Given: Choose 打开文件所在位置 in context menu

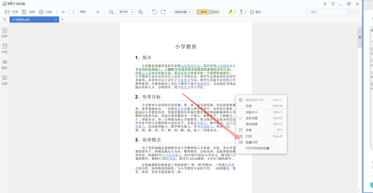Looking at the screenshot, I should click(x=261, y=148).
